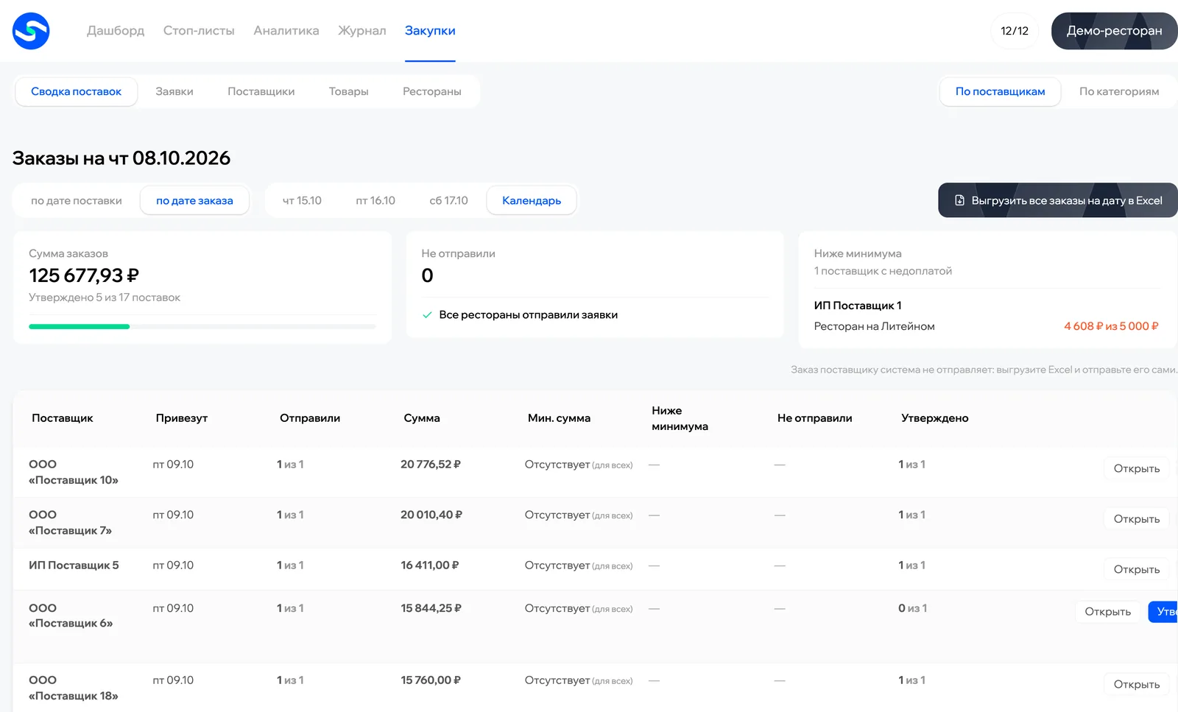Viewport: 1178px width, 712px height.
Task: Switch to Заявки tab
Action: pos(174,92)
